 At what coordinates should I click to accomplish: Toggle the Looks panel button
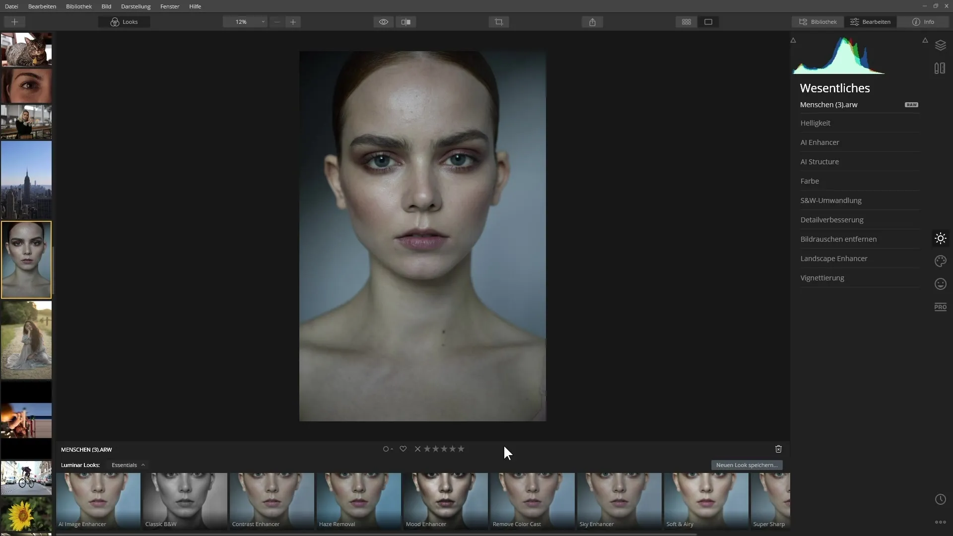pos(124,22)
